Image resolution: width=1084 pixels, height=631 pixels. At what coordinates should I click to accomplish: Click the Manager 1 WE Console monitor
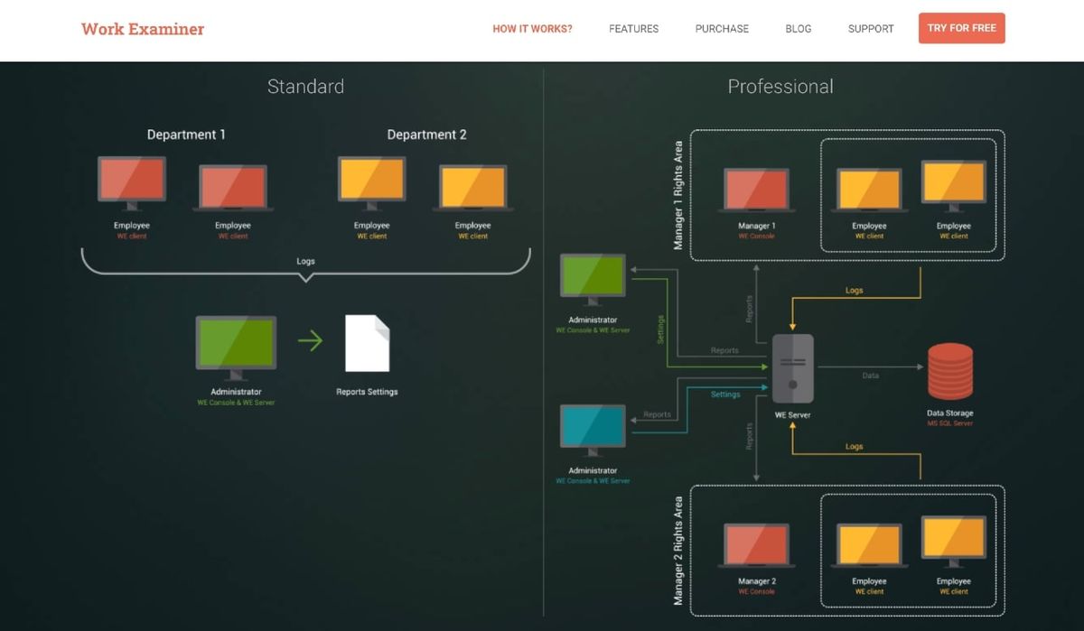[x=757, y=188]
